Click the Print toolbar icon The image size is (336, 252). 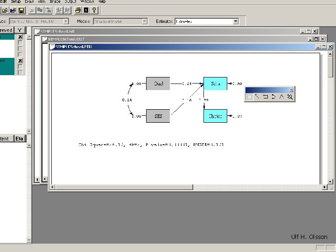click(x=78, y=10)
